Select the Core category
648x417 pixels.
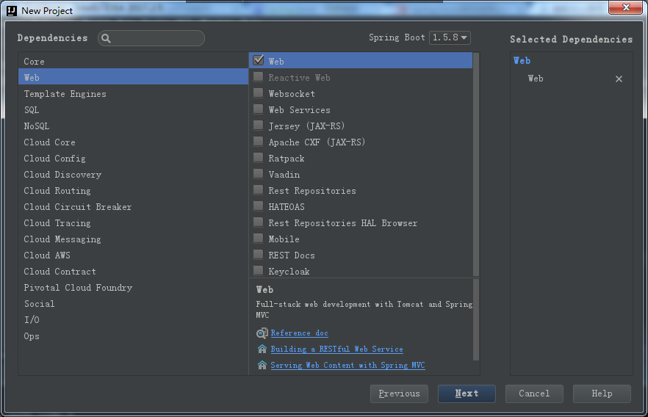[133, 61]
